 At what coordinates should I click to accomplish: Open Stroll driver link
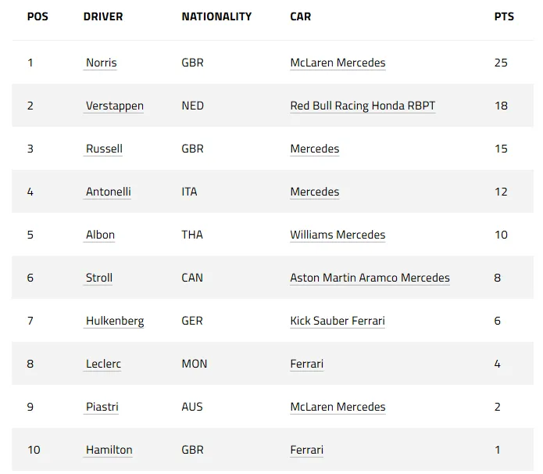(99, 278)
